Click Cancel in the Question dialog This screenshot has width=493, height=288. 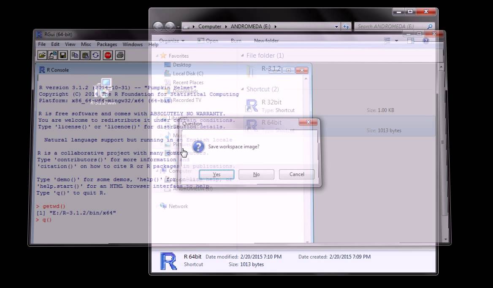[297, 174]
